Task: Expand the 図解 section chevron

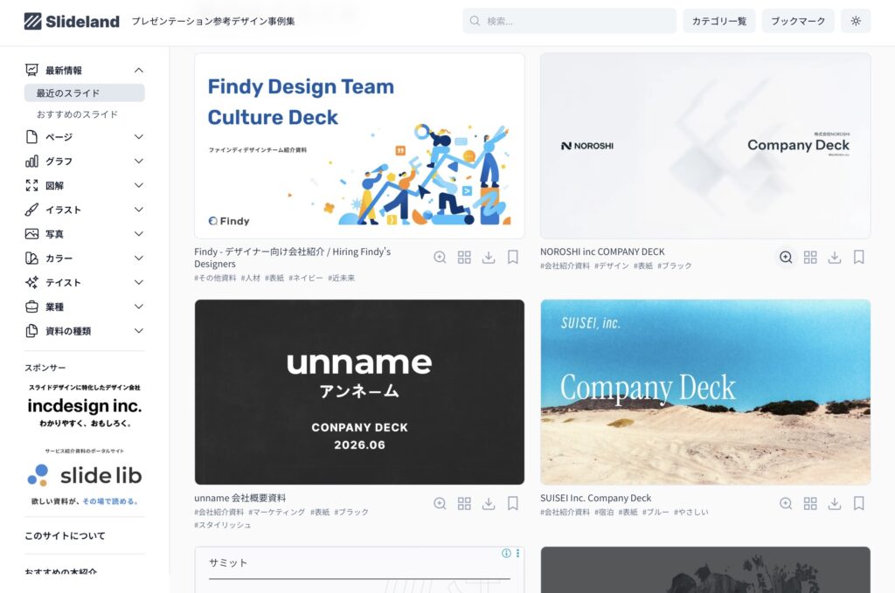Action: [x=139, y=185]
